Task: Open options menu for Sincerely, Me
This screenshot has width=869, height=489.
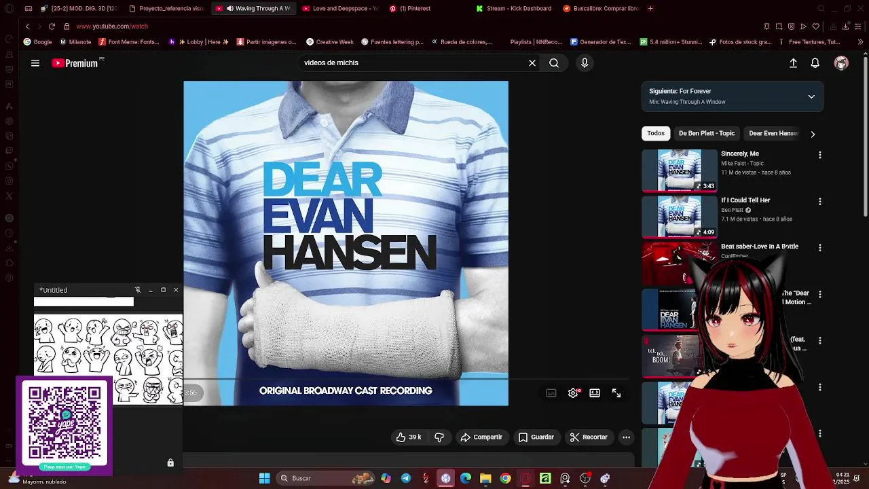Action: click(x=819, y=155)
